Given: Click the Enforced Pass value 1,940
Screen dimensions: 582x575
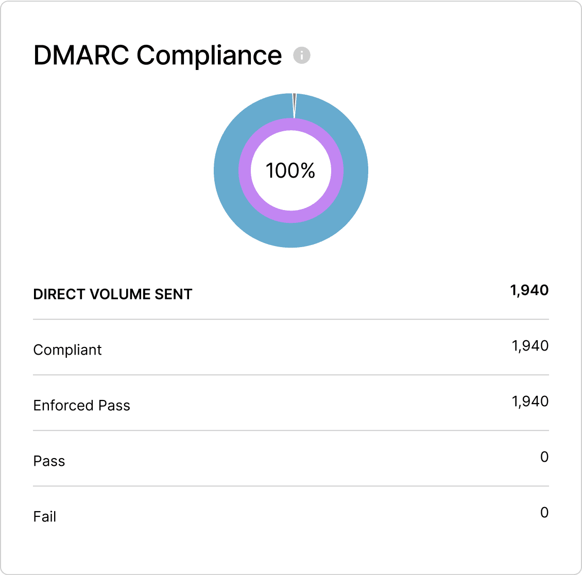Looking at the screenshot, I should 529,402.
